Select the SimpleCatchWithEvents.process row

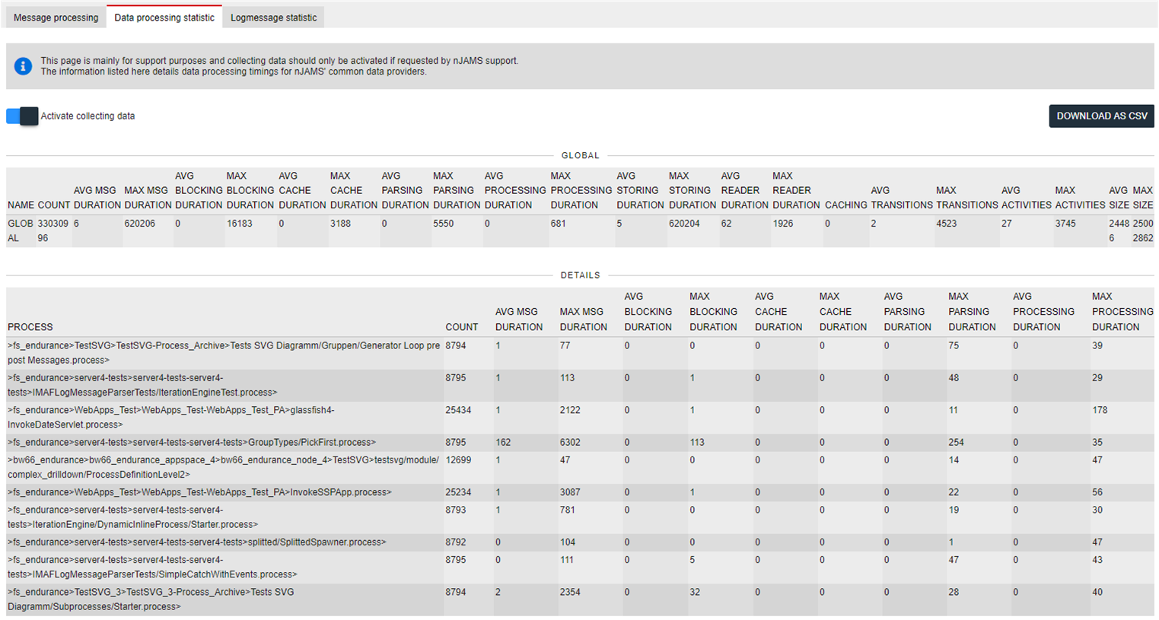pos(580,568)
